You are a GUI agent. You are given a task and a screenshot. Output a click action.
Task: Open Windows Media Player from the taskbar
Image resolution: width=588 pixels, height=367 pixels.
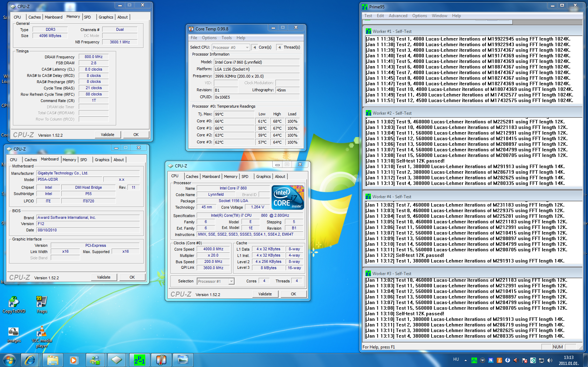tap(73, 360)
